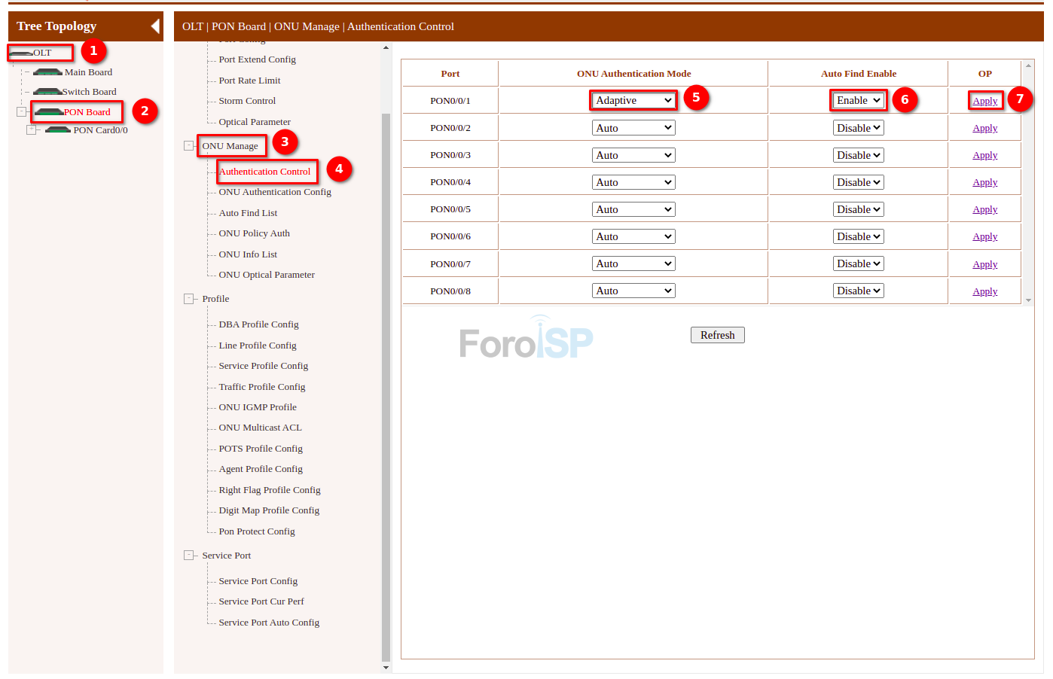Image resolution: width=1053 pixels, height=679 pixels.
Task: Open PON0/0/1 Auto Find Enable dropdown
Action: (858, 100)
